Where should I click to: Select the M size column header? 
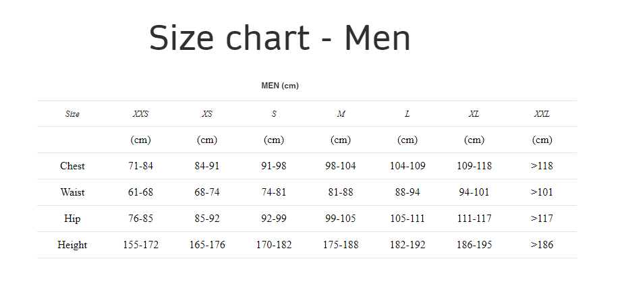click(x=341, y=114)
